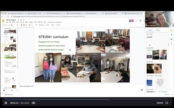Open the View menu
Image resolution: width=174 pixels, height=108 pixels.
coord(13,22)
